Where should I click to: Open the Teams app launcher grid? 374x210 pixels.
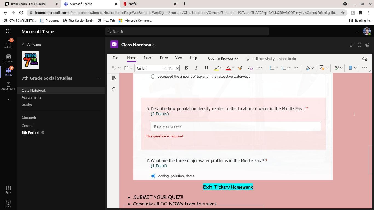[x=8, y=31]
